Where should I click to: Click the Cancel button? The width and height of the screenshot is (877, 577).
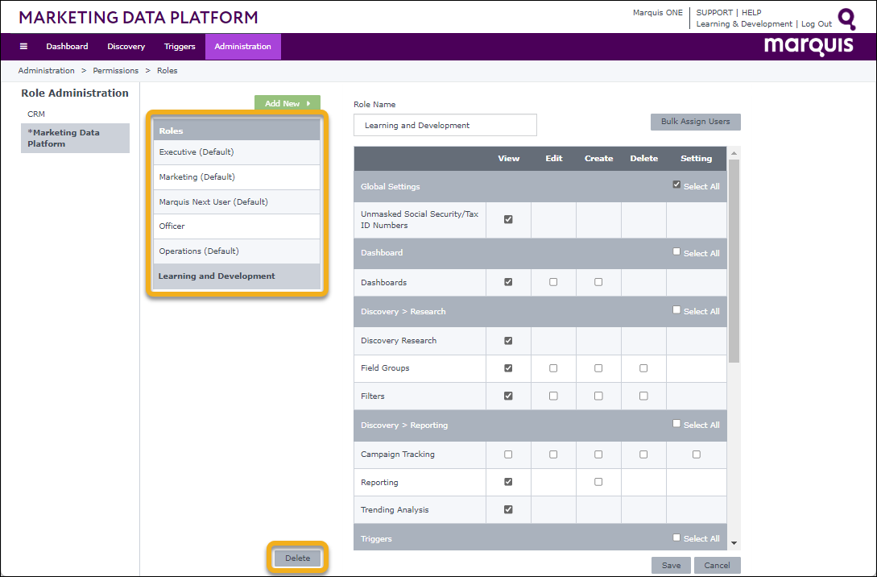(717, 565)
